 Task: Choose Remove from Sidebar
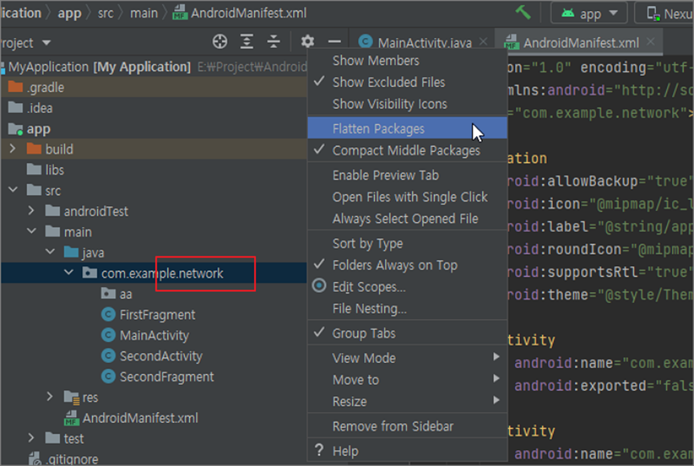(407, 427)
